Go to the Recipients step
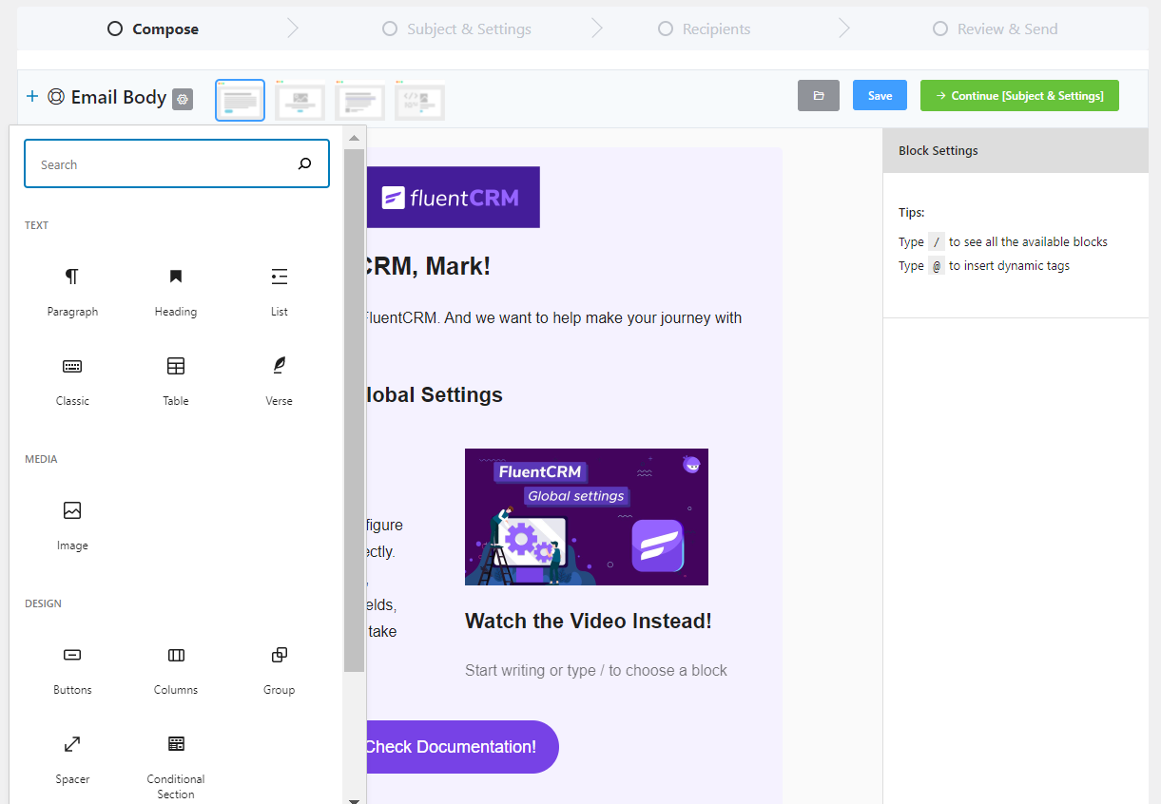1161x804 pixels. (x=704, y=29)
